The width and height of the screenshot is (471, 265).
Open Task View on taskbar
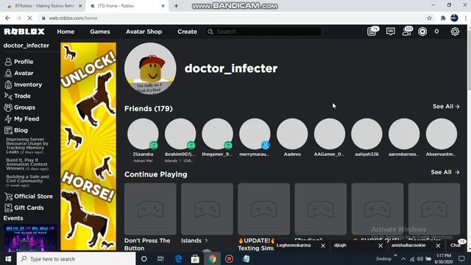160,258
